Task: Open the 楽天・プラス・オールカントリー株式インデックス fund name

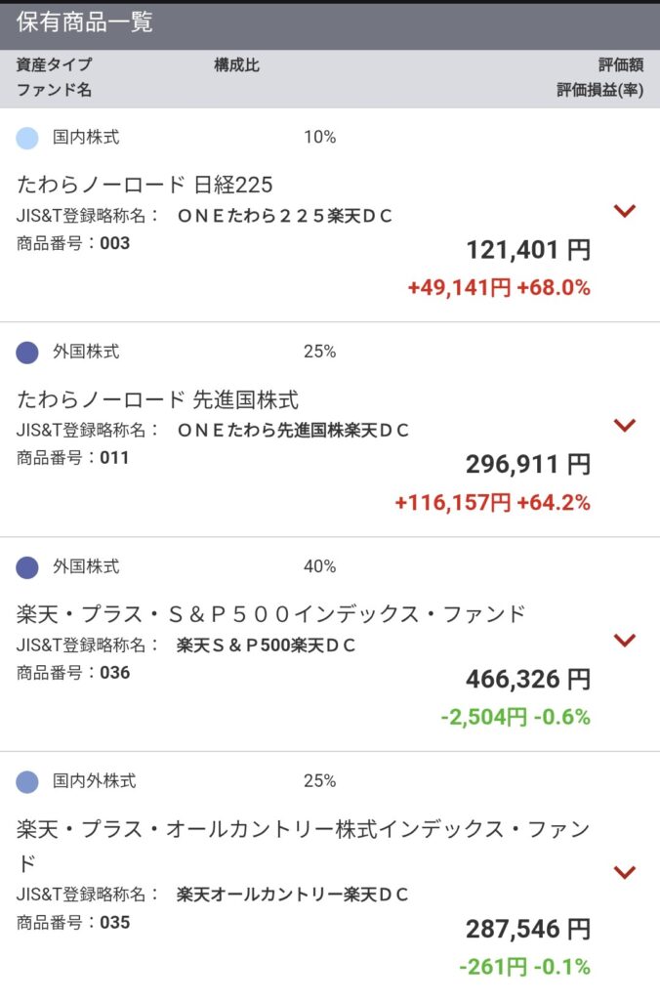Action: point(303,830)
